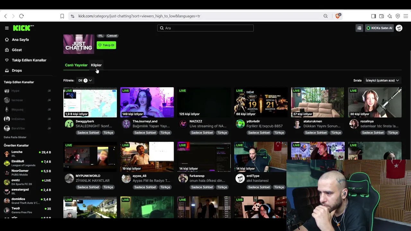This screenshot has height=231, width=411.
Task: Open sweatergxd in recommended channels
Action: coord(27,192)
